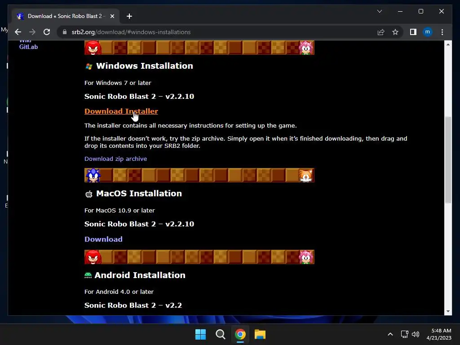Click Amy icon above Android Installation

(x=306, y=257)
